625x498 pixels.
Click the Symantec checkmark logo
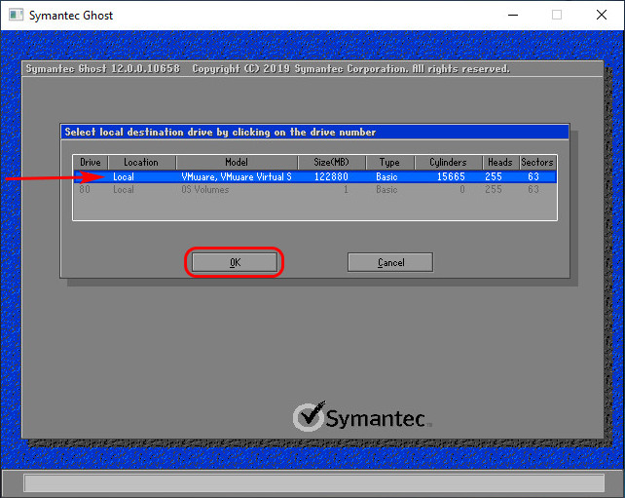(308, 417)
